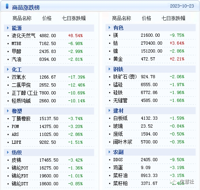Expand the 建材 category arrow
This screenshot has height=190, width=200.
click(x=109, y=111)
